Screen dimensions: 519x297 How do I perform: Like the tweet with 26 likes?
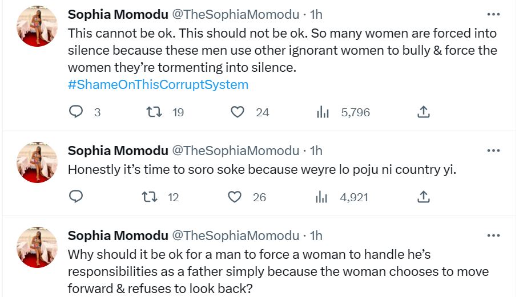point(235,197)
